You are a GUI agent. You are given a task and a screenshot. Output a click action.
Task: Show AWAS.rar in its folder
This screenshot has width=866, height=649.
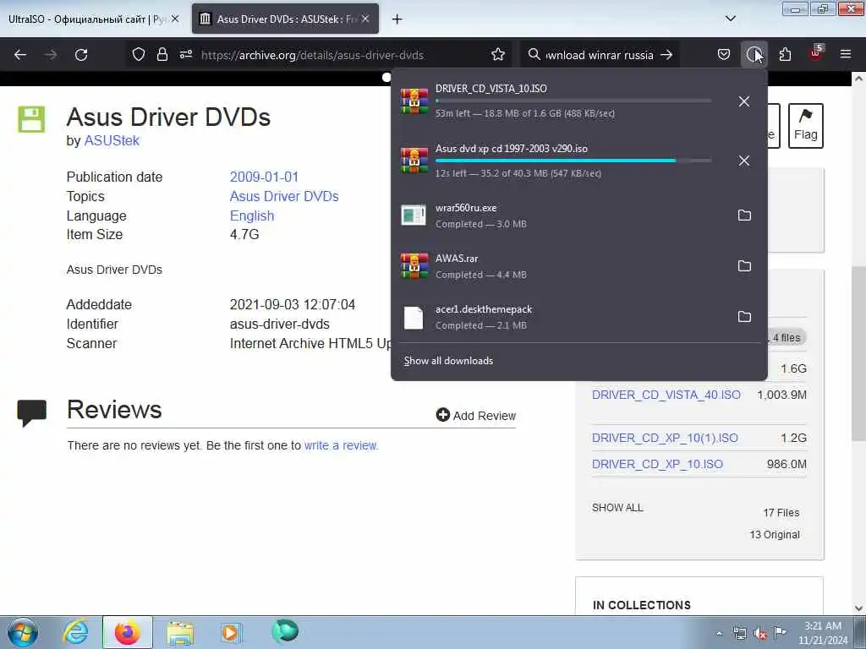coord(744,266)
